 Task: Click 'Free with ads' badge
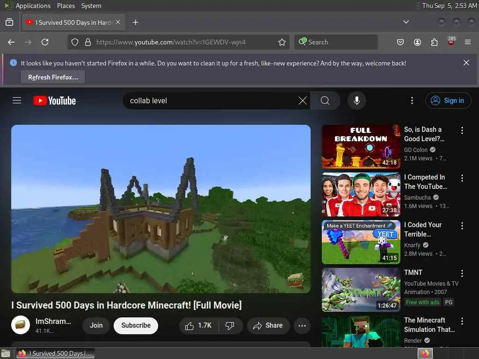423,302
